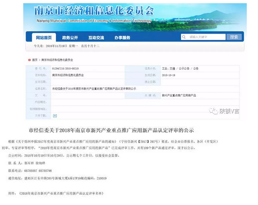258x205 pixels.
Task: Open the 政务公开 menu item
Action: click(x=70, y=38)
